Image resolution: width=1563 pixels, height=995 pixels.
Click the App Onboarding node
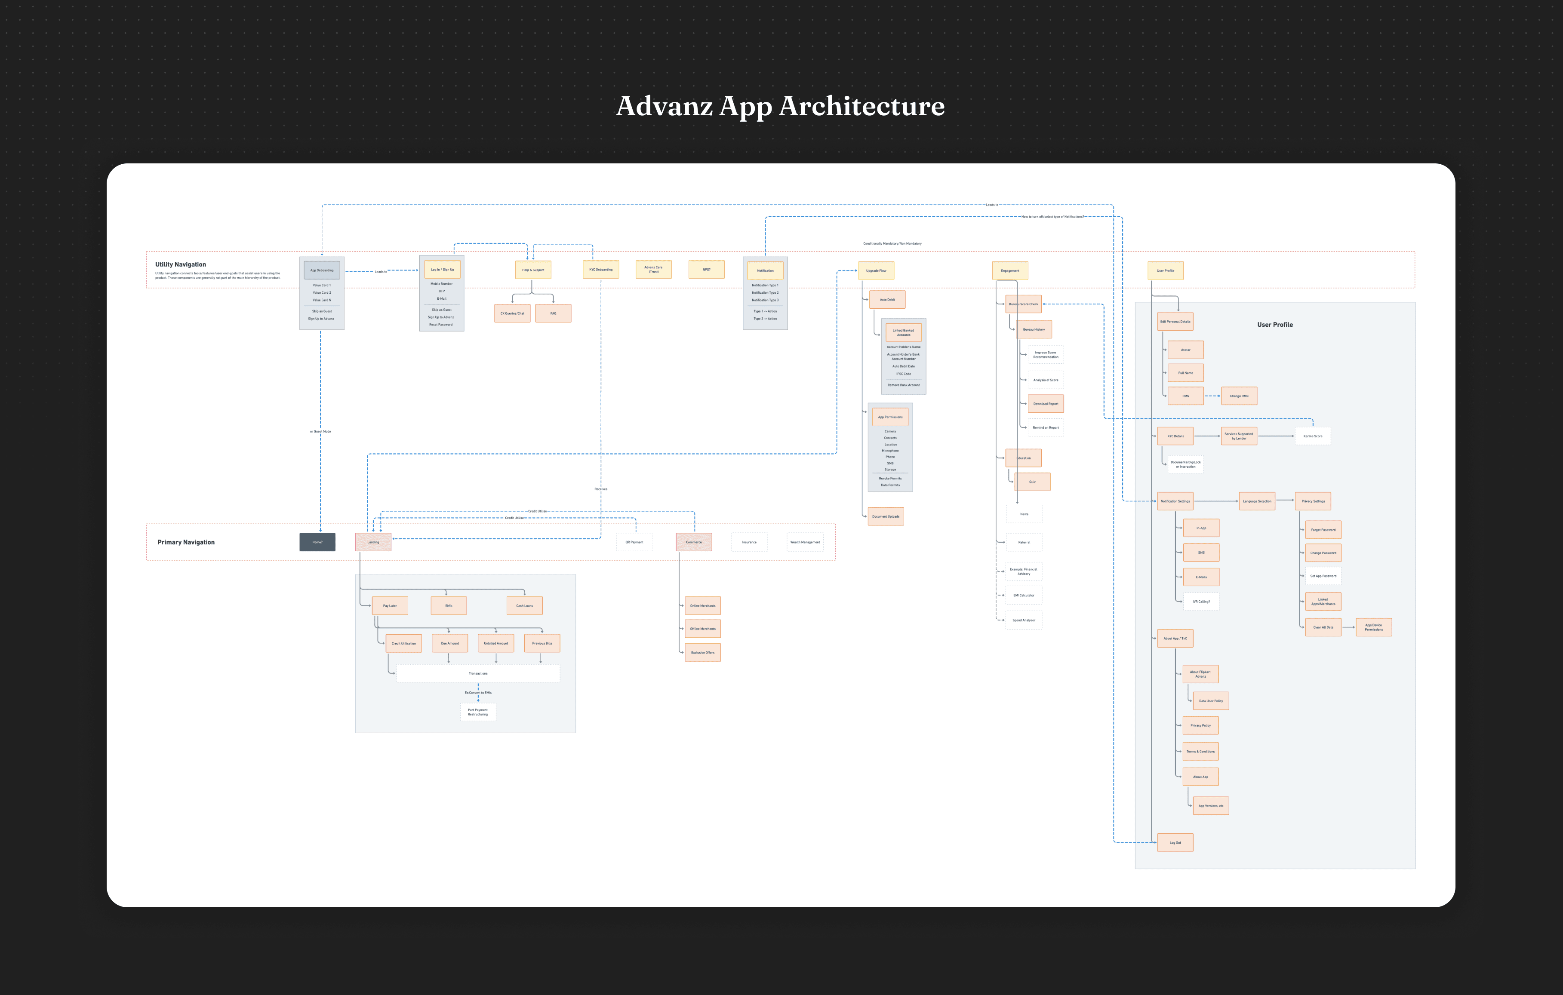click(322, 270)
